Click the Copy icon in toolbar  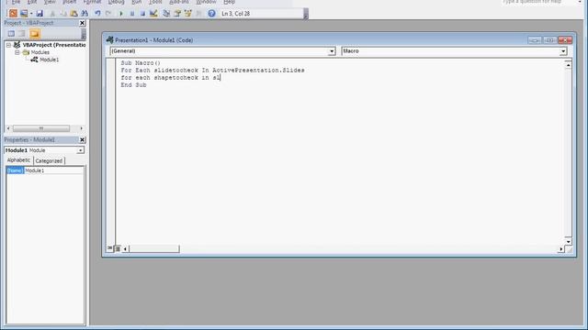click(x=63, y=14)
